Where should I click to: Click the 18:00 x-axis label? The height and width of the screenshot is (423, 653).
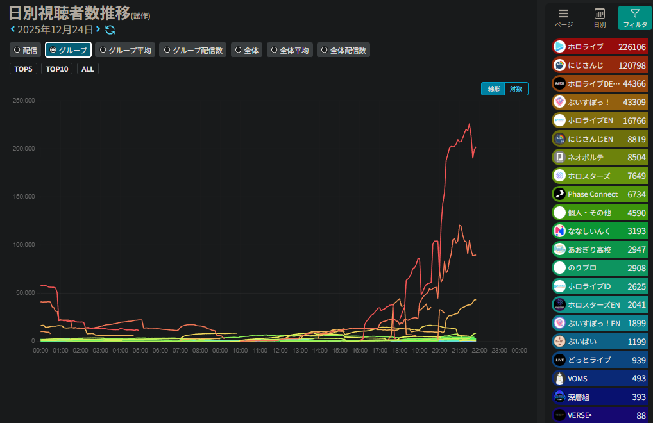pos(400,350)
